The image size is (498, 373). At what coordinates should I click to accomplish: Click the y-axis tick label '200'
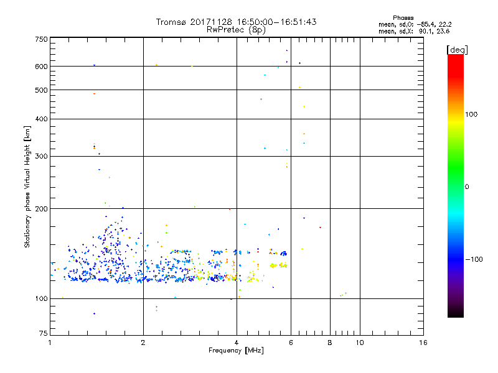[x=41, y=209]
